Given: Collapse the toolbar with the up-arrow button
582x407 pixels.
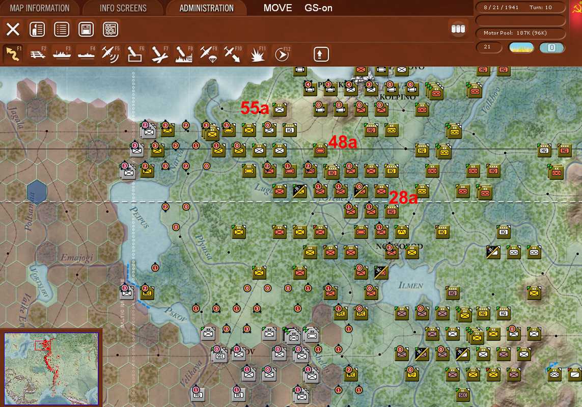Looking at the screenshot, I should (x=321, y=54).
